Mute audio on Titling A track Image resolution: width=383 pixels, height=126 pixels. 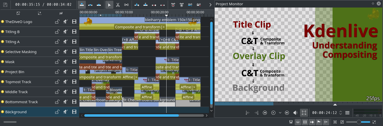pos(65,42)
